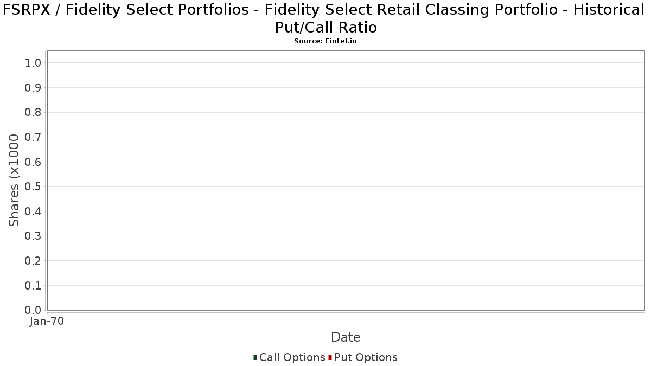Select the 0.4 y-axis tick label
The image size is (651, 366).
pos(33,211)
